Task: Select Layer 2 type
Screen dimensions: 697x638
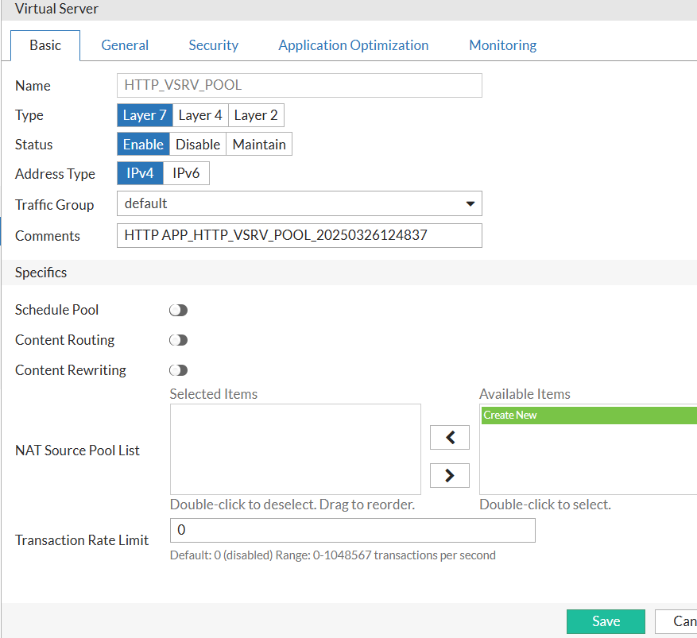Action: pos(256,115)
